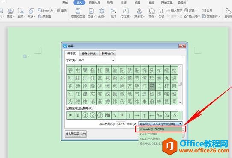The image size is (232, 158).
Task: Open the 章节 ribbon tab
Action: 152,3
